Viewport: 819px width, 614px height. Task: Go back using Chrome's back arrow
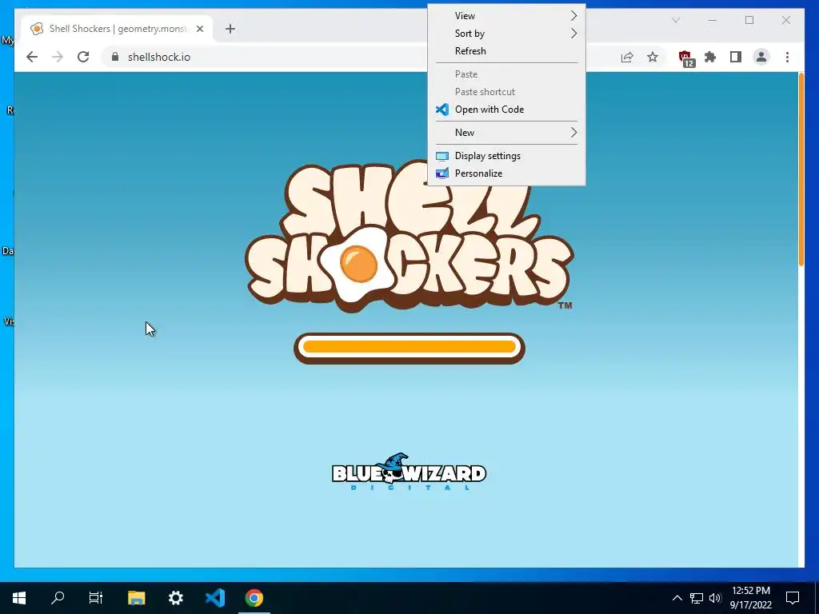[x=32, y=57]
